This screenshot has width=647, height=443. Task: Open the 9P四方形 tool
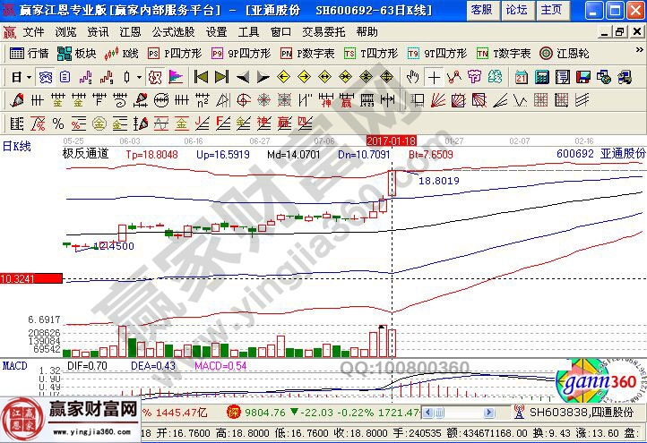pos(241,54)
